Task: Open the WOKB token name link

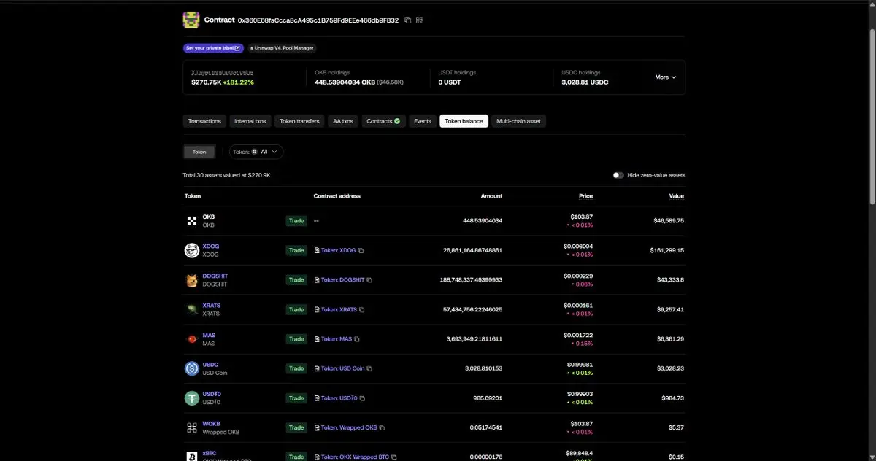Action: (x=212, y=424)
